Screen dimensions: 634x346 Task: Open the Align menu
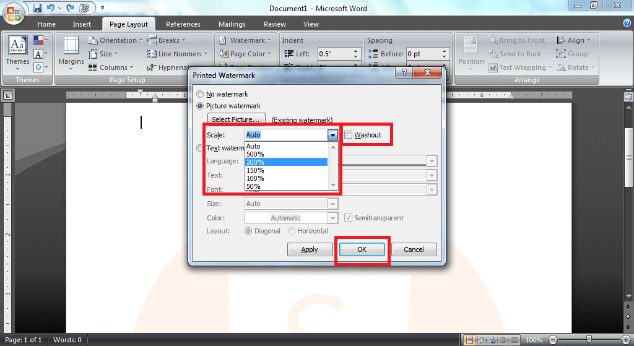point(574,40)
